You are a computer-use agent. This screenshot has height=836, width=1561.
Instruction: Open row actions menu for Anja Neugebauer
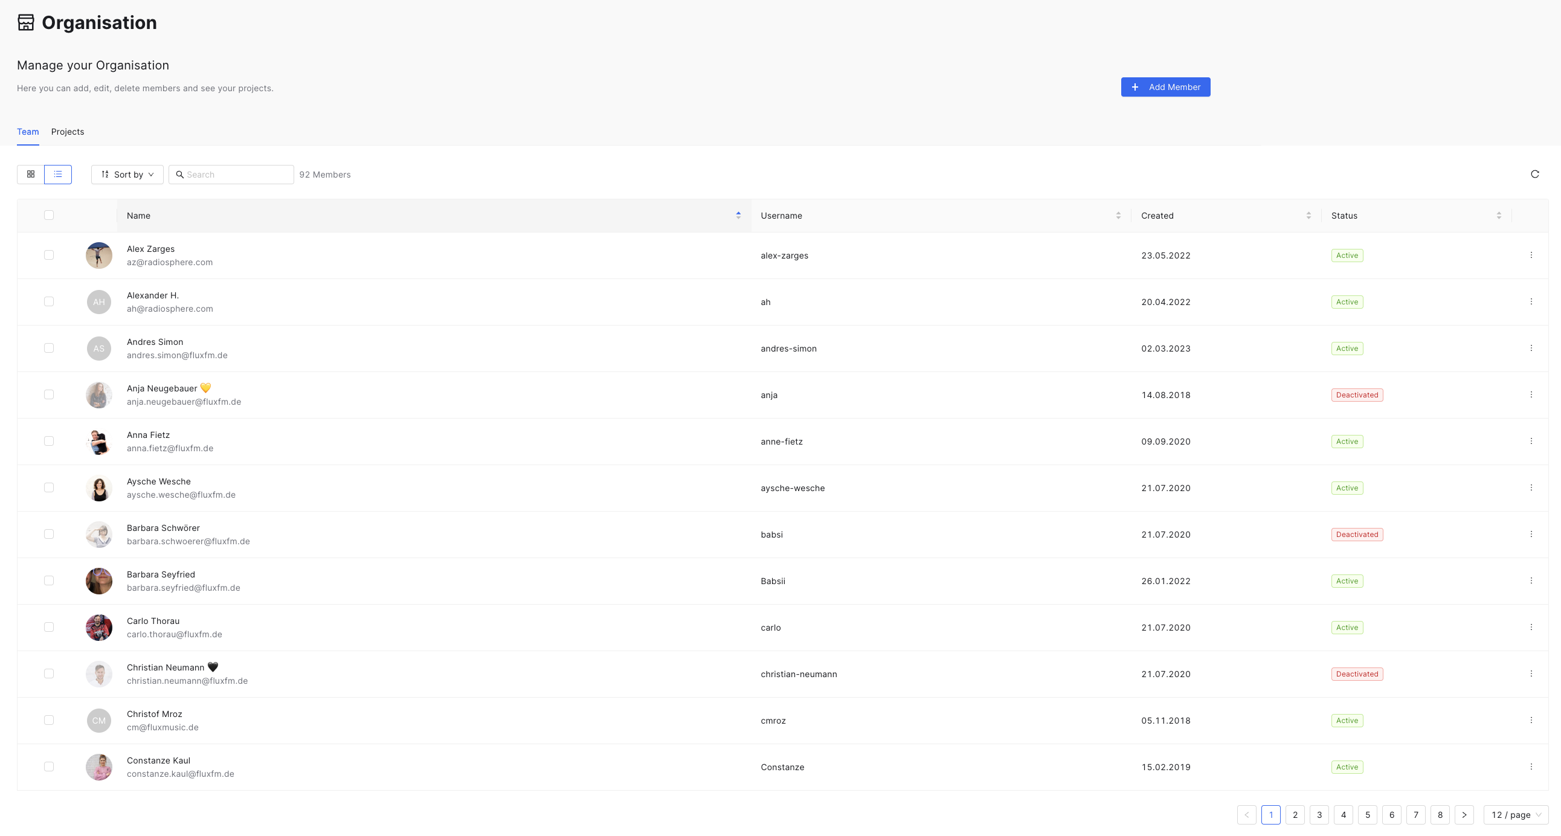[1531, 395]
